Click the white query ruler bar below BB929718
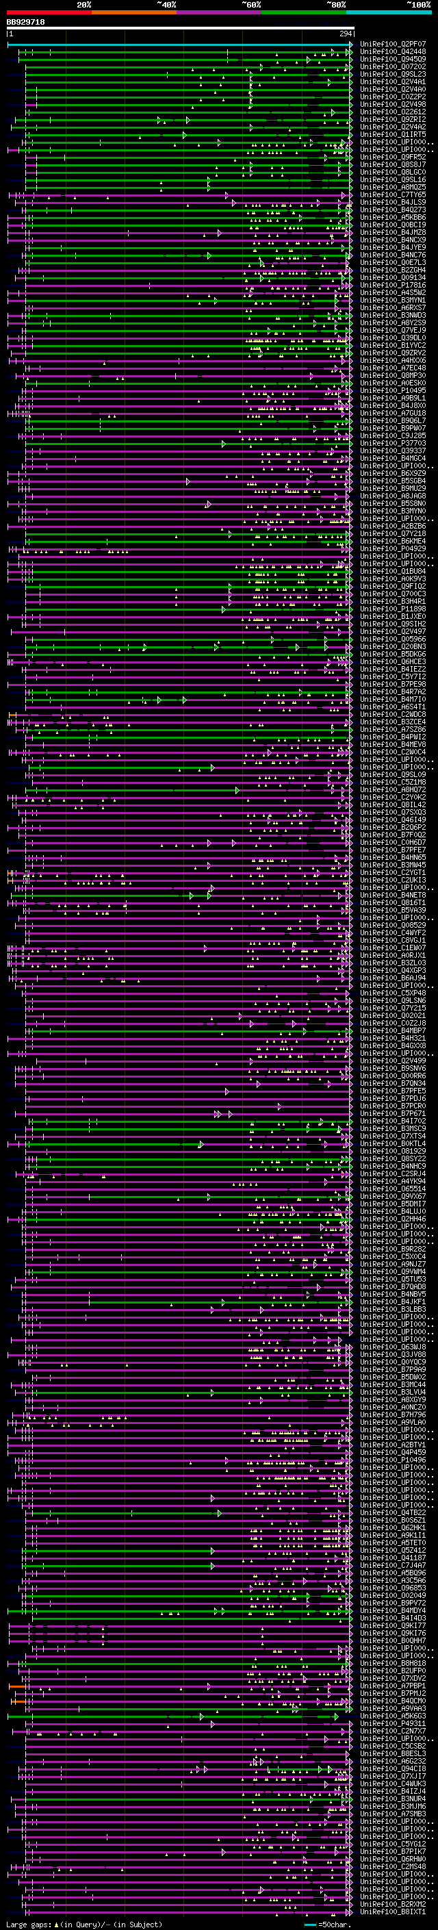 180,29
